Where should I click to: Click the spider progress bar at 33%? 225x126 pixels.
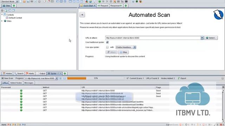tap(96, 78)
